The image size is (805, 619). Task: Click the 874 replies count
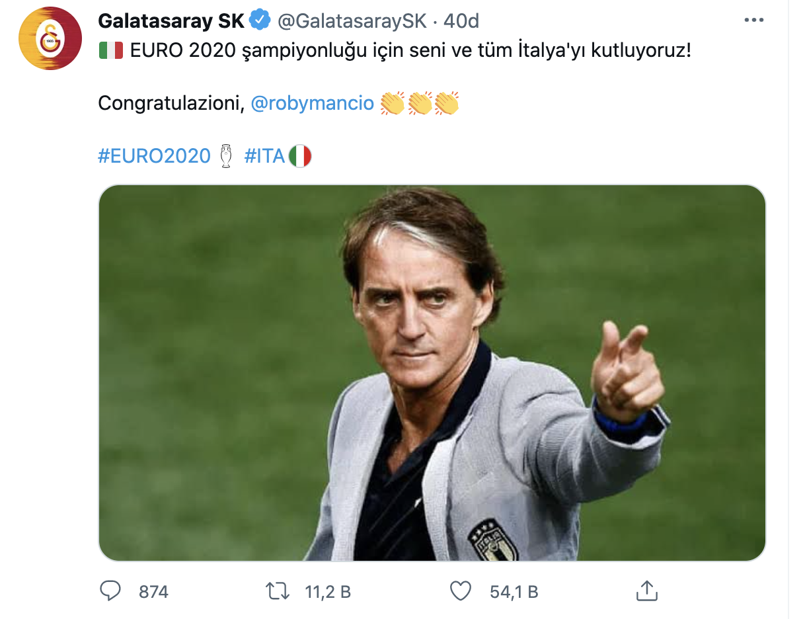(153, 592)
